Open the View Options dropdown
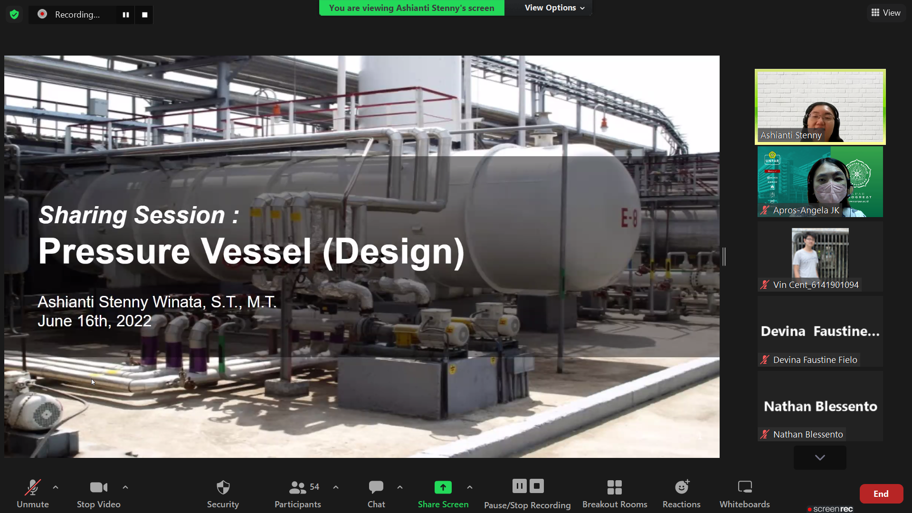The height and width of the screenshot is (513, 912). click(x=554, y=8)
